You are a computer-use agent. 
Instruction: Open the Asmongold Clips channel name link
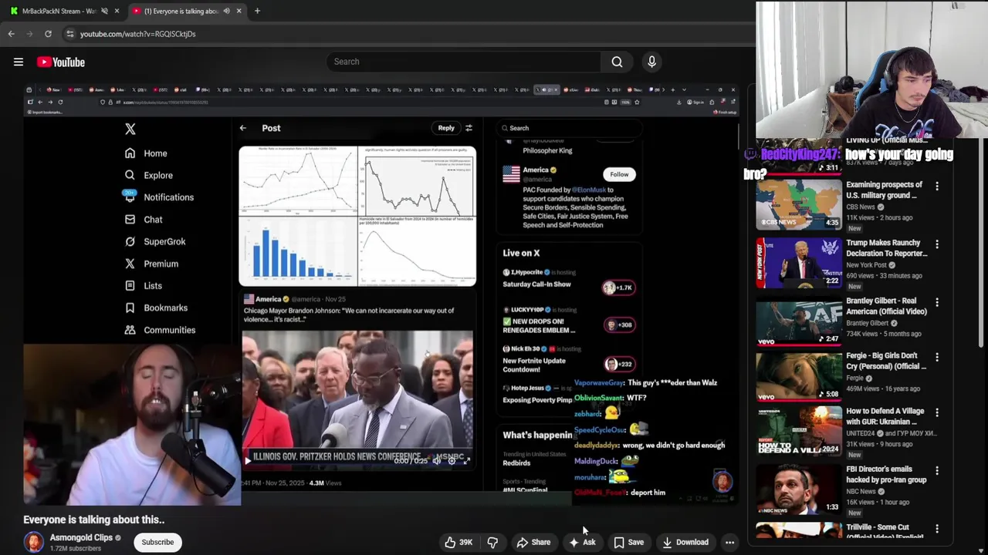click(x=81, y=537)
